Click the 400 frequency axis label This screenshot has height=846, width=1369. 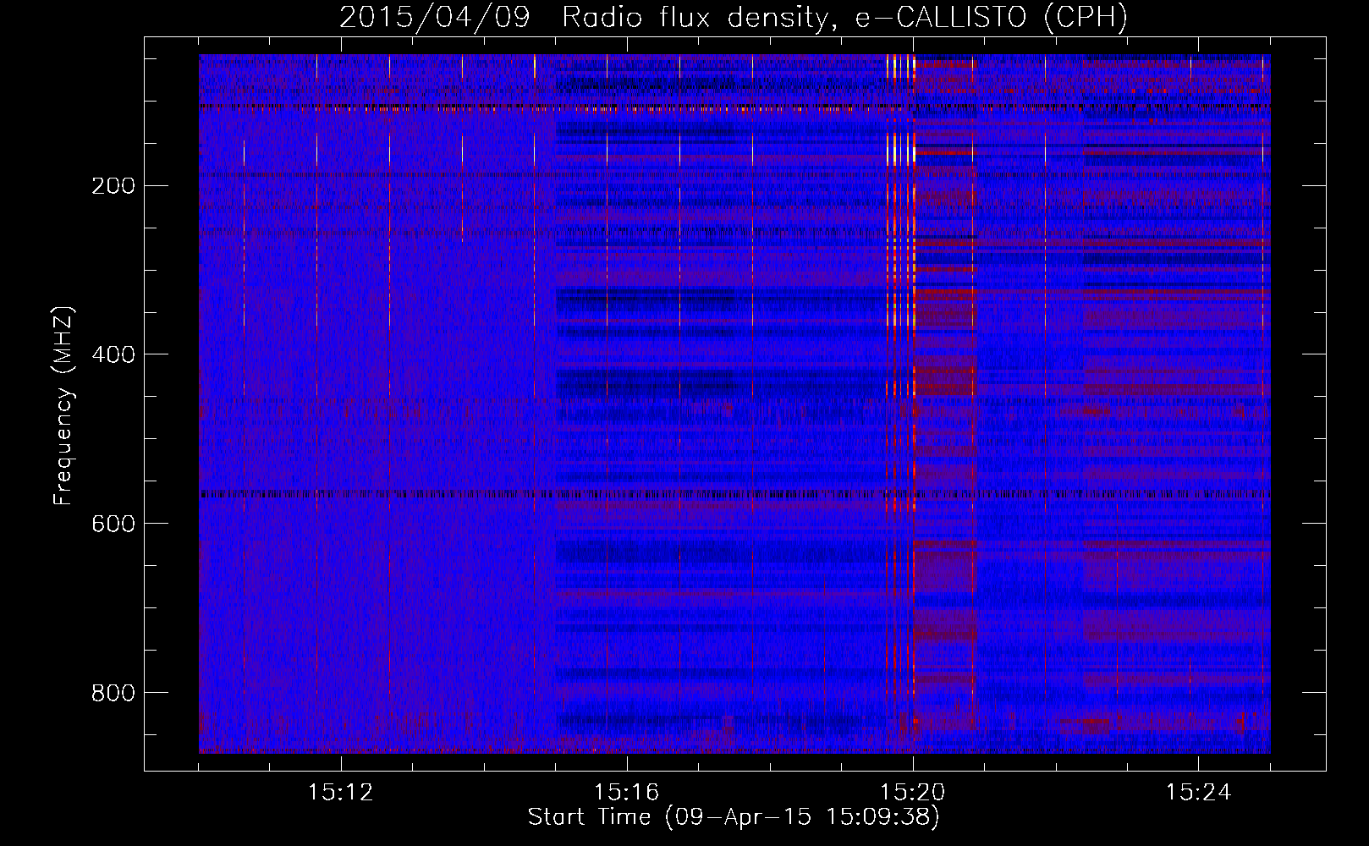[113, 354]
